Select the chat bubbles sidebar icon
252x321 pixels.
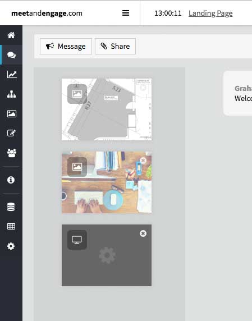11,55
